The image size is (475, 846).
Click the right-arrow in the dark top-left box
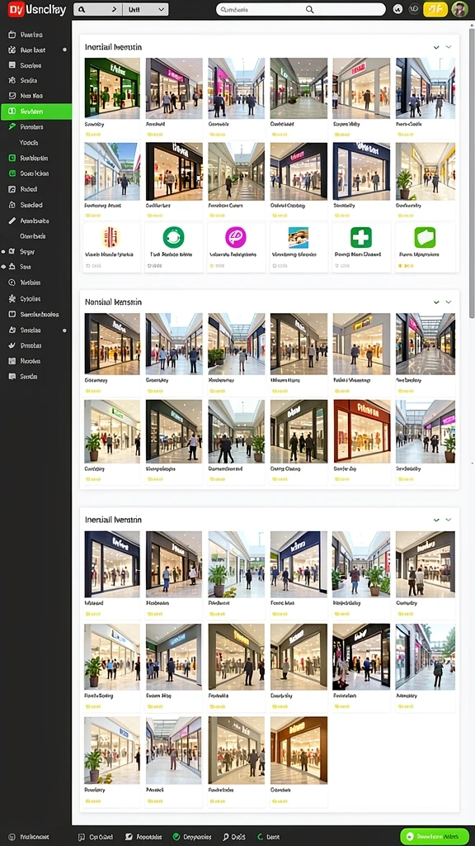[114, 9]
